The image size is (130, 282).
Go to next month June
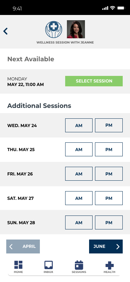tap(106, 246)
